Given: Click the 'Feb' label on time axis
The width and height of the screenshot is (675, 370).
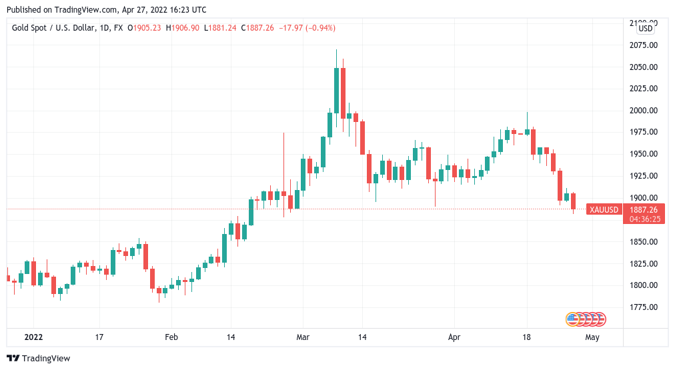Looking at the screenshot, I should (x=171, y=337).
